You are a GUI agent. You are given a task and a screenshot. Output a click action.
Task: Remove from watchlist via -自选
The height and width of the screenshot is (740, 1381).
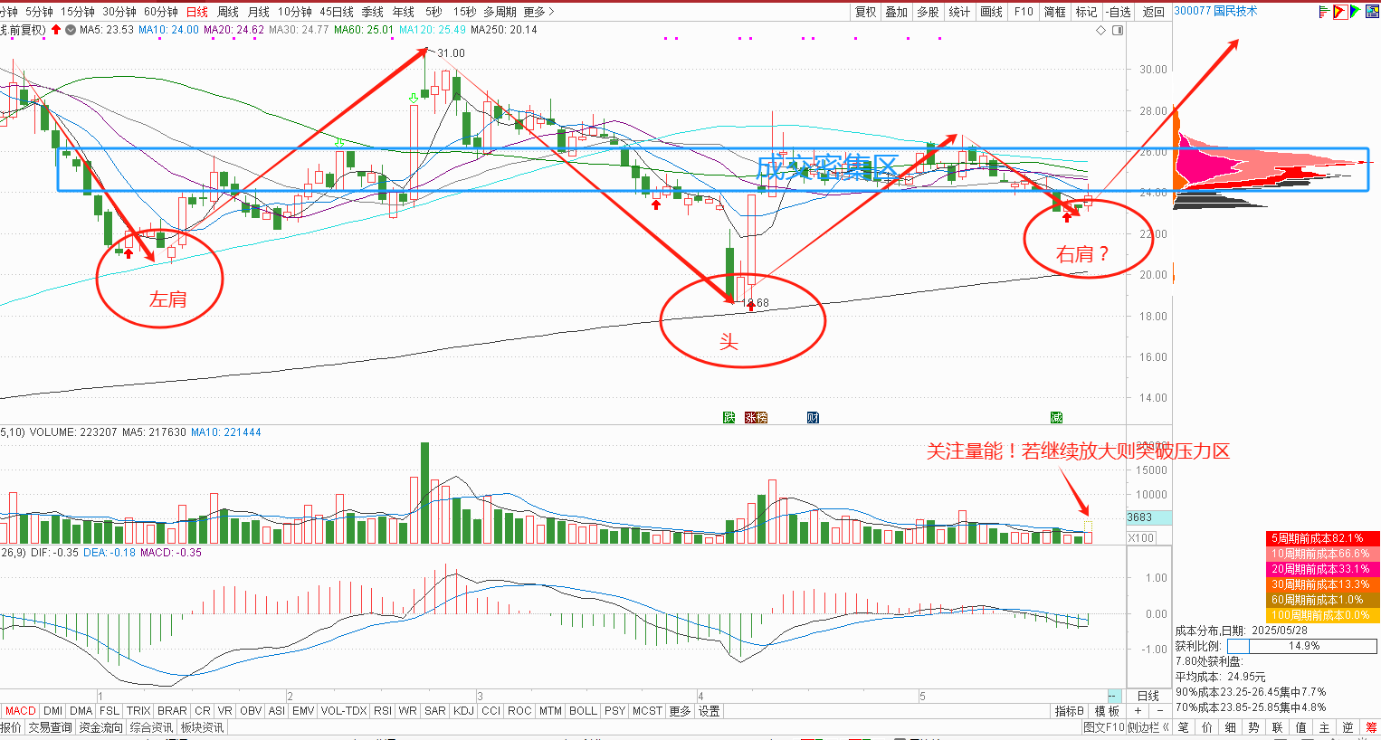pyautogui.click(x=1119, y=12)
